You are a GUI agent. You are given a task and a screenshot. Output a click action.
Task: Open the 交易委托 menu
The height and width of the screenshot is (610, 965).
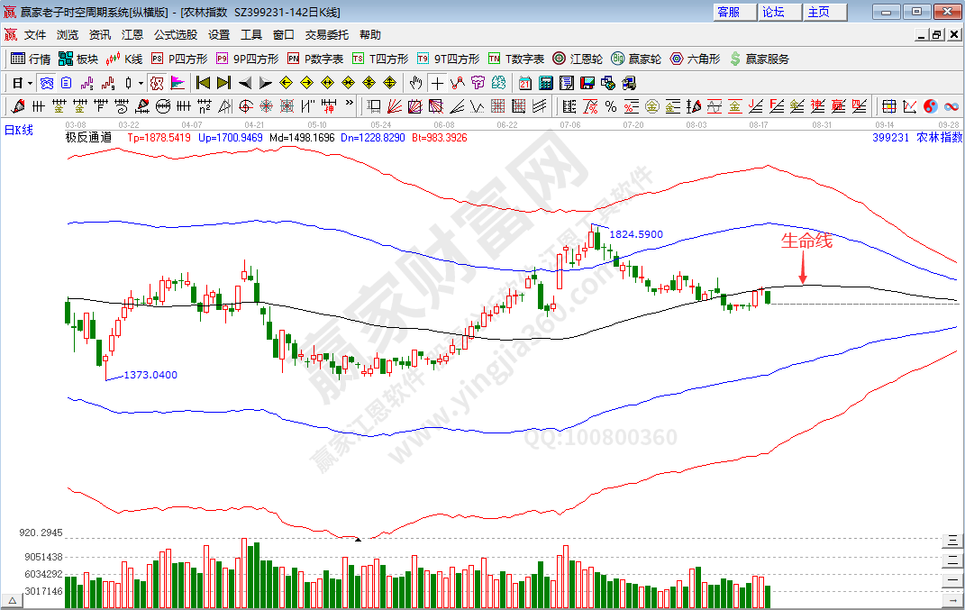(326, 35)
